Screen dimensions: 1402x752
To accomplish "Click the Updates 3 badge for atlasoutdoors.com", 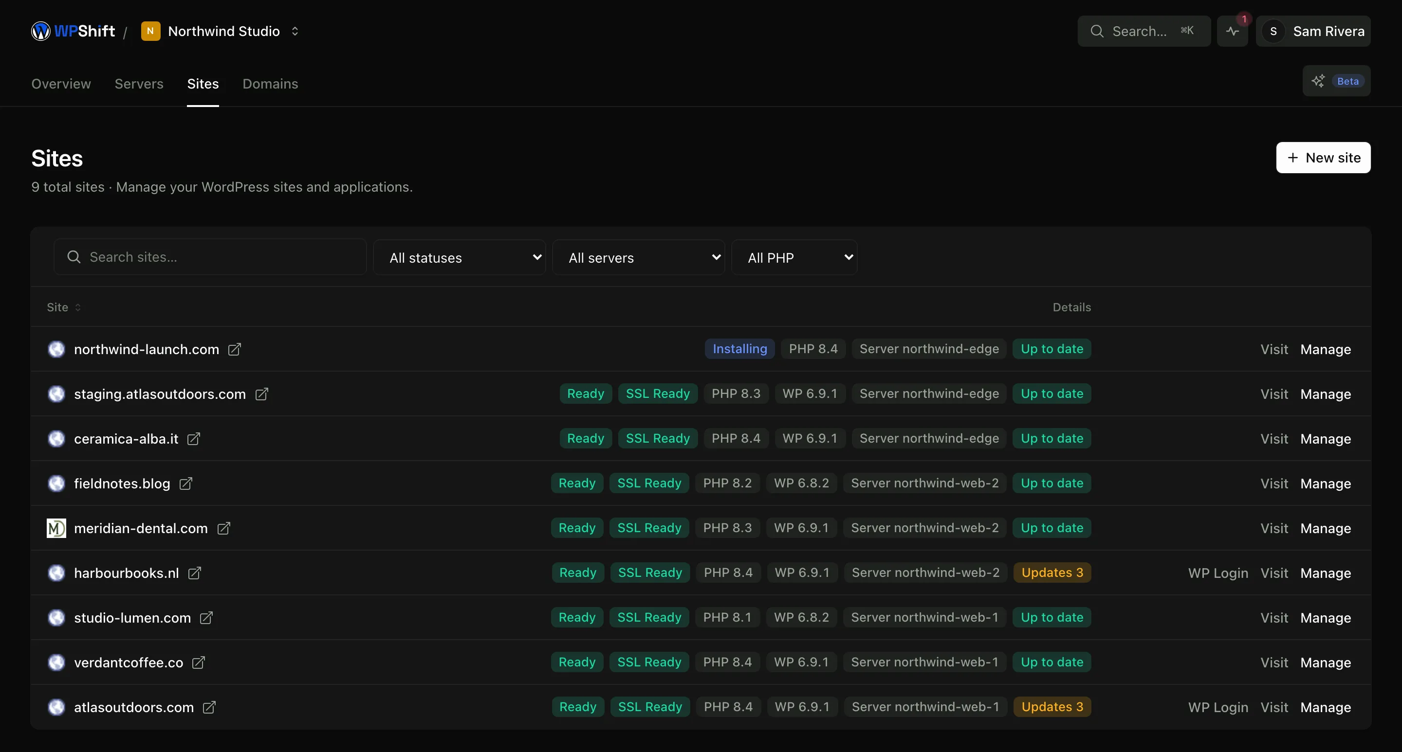I will click(1052, 706).
